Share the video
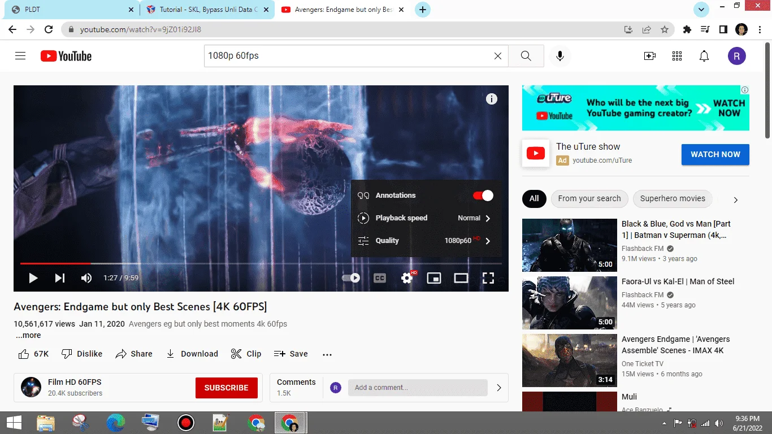This screenshot has height=434, width=772. (x=134, y=354)
